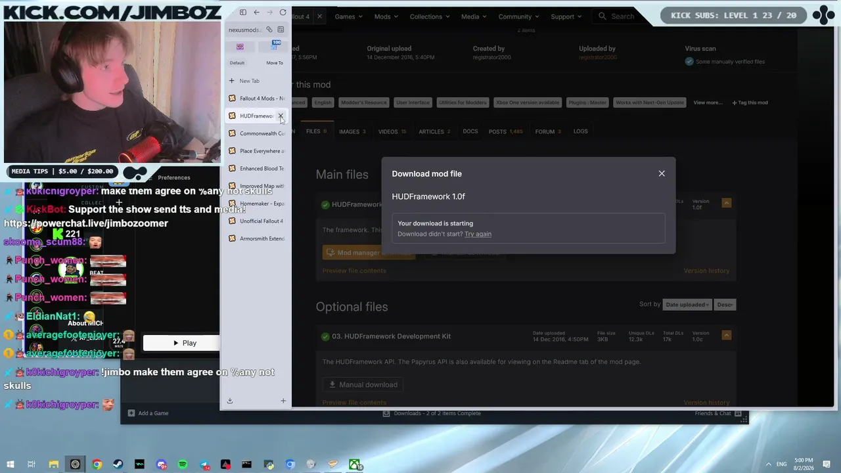Click the plus icon at sidebar bottom

283,401
